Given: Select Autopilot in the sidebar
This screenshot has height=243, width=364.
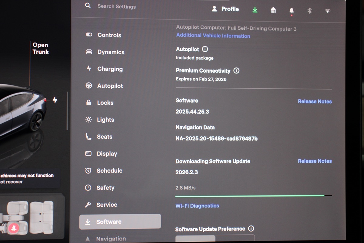Looking at the screenshot, I should pyautogui.click(x=110, y=86).
